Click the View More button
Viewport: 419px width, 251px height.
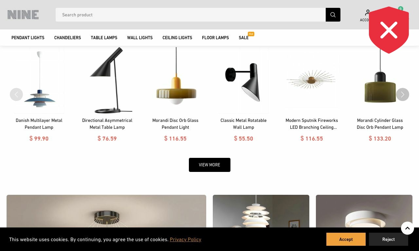pos(209,165)
